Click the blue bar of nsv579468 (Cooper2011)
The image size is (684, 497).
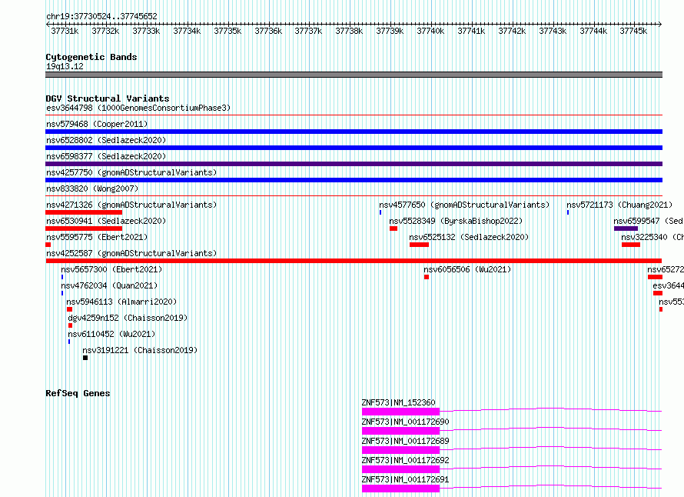[x=354, y=132]
